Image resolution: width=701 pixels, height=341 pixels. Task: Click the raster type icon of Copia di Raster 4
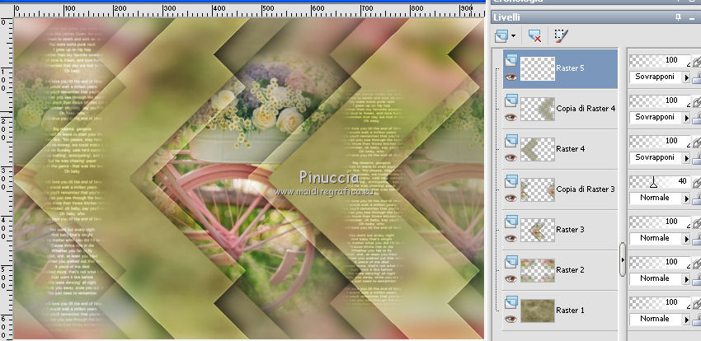tap(511, 100)
